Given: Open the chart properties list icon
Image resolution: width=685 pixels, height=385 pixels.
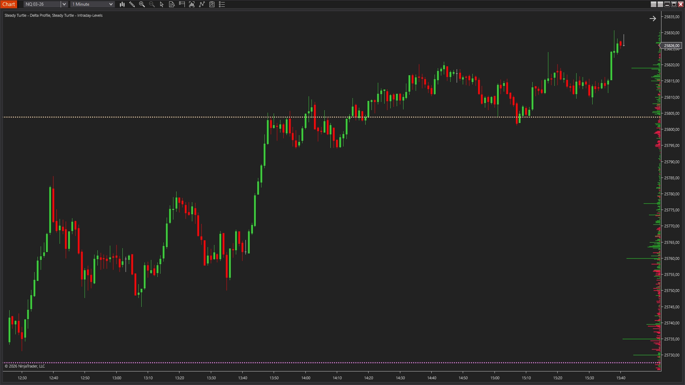Looking at the screenshot, I should 222,4.
